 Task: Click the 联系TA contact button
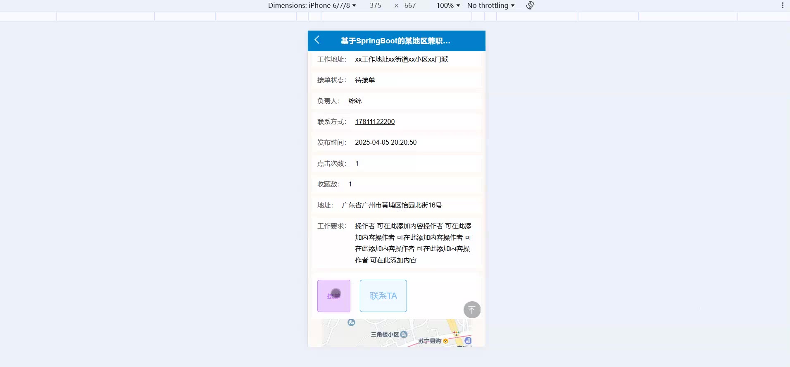pos(383,296)
